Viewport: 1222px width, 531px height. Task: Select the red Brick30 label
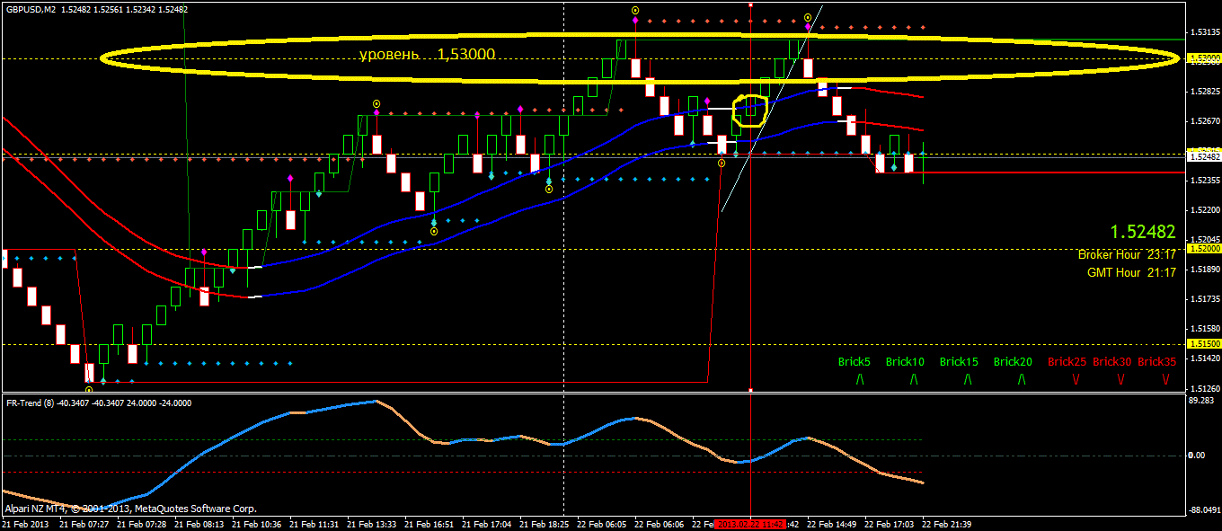click(1112, 362)
